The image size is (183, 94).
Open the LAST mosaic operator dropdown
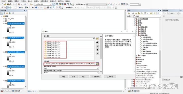[x=98, y=68]
